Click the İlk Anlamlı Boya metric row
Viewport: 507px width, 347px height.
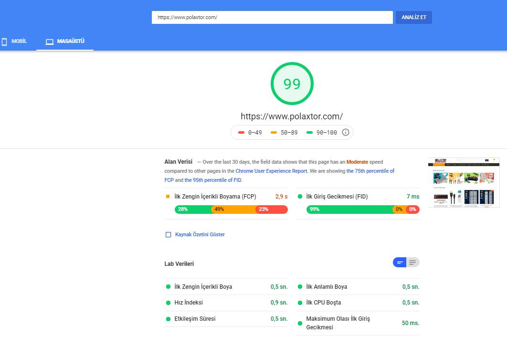tap(358, 286)
